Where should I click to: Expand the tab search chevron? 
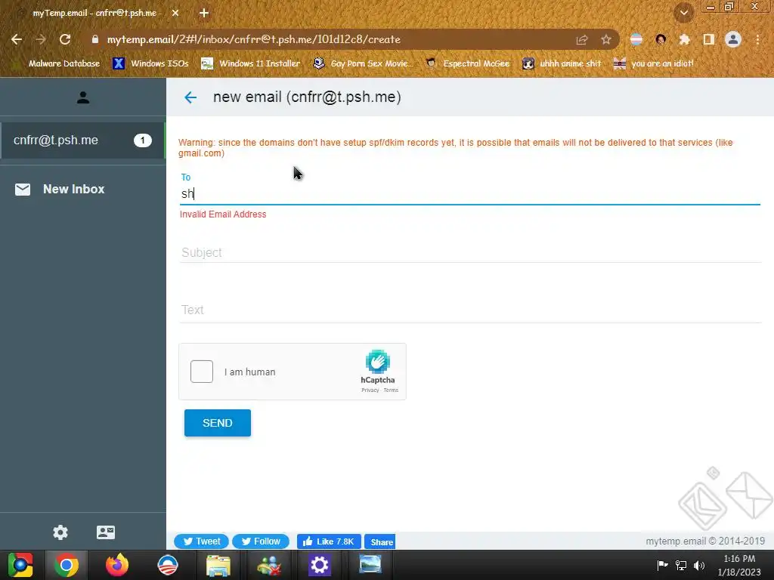[x=683, y=13]
